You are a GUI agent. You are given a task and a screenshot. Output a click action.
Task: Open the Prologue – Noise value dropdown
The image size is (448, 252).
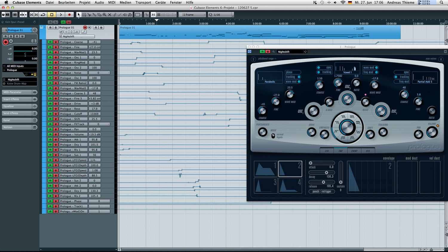pos(99,73)
